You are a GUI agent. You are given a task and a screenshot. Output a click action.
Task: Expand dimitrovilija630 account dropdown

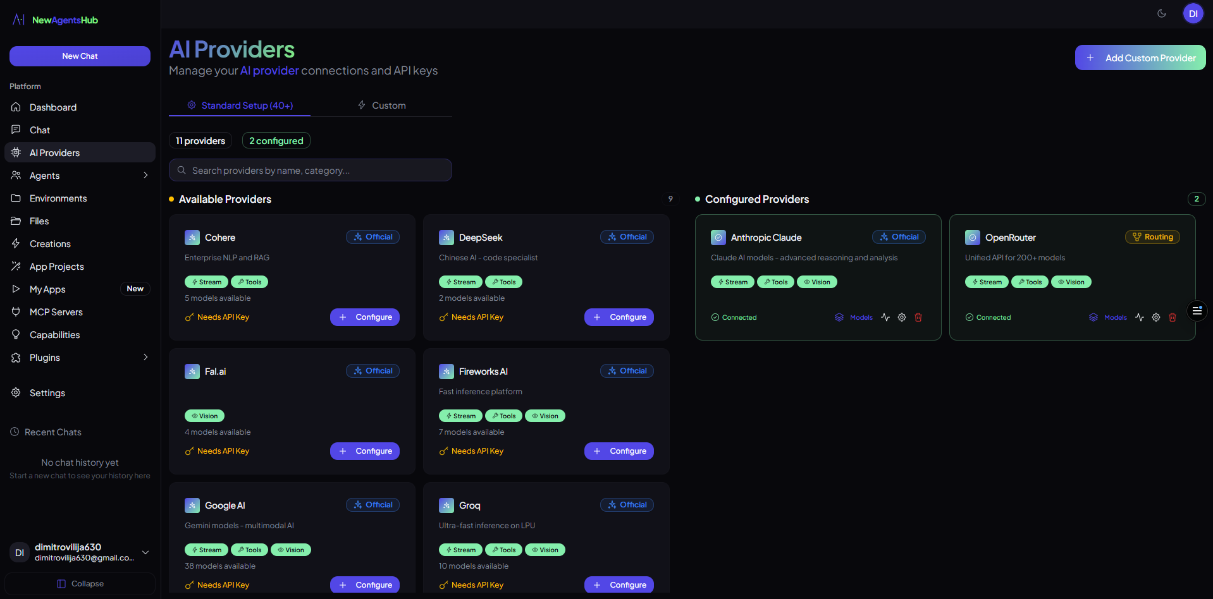[145, 552]
